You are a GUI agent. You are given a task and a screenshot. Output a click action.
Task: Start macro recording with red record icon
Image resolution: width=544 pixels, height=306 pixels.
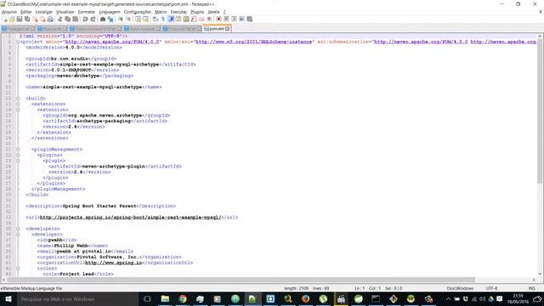tap(218, 19)
